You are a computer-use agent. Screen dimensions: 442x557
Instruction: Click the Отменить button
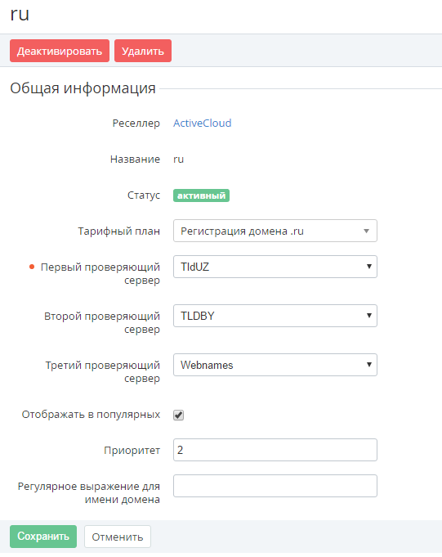point(118,537)
